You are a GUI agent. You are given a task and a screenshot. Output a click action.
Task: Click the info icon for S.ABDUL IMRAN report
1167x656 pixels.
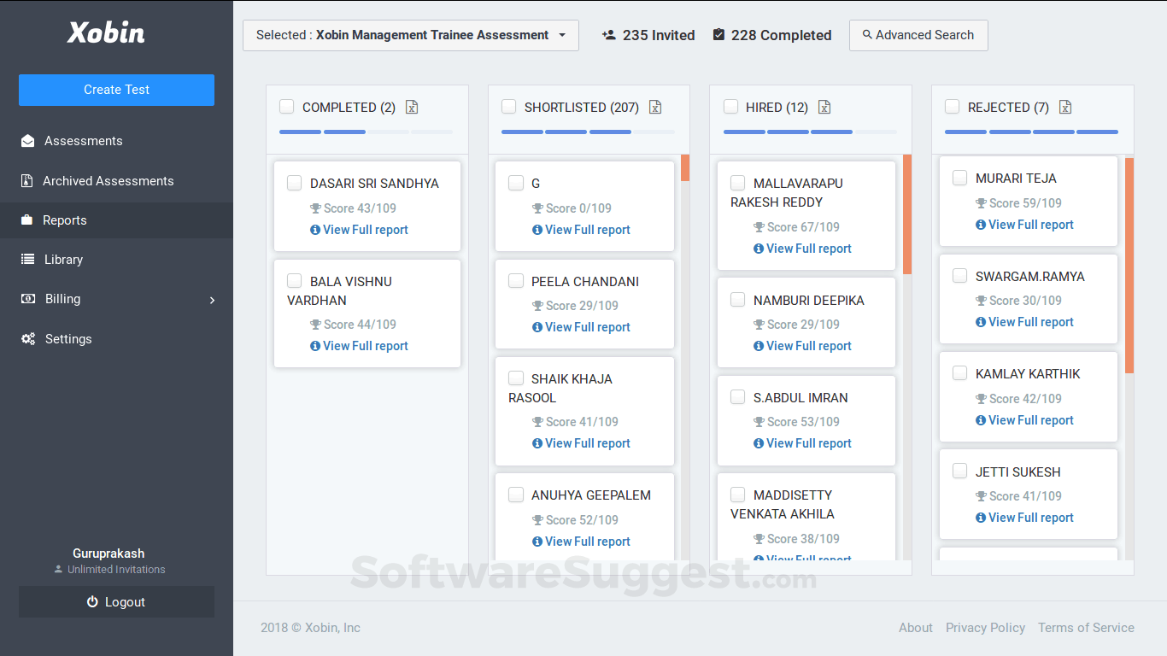759,443
